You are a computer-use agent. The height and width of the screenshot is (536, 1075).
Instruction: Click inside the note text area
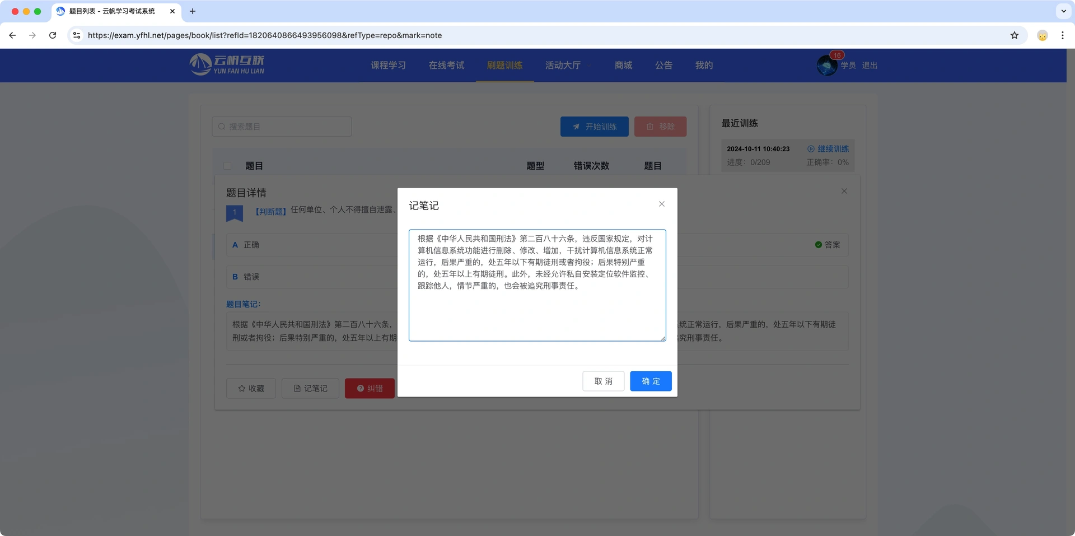pos(537,285)
